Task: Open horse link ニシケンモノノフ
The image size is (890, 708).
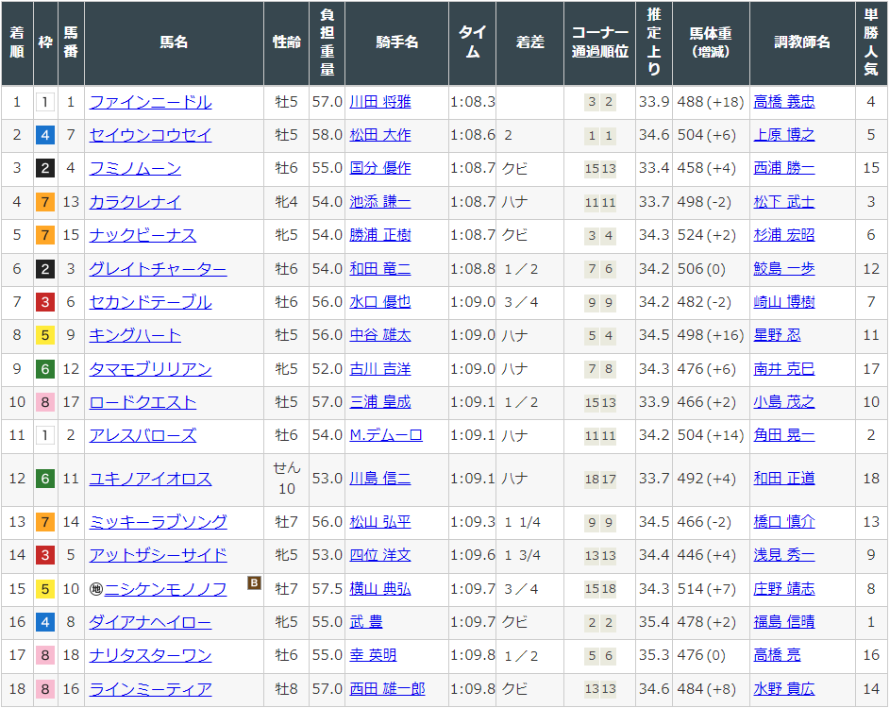Action: pos(166,589)
